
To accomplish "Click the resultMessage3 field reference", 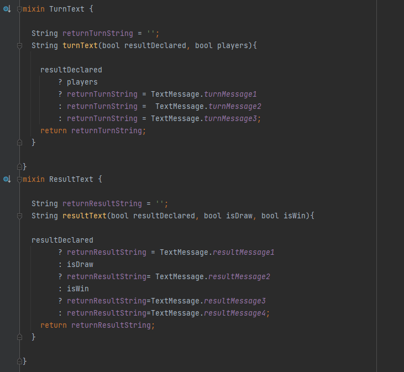I will 235,301.
